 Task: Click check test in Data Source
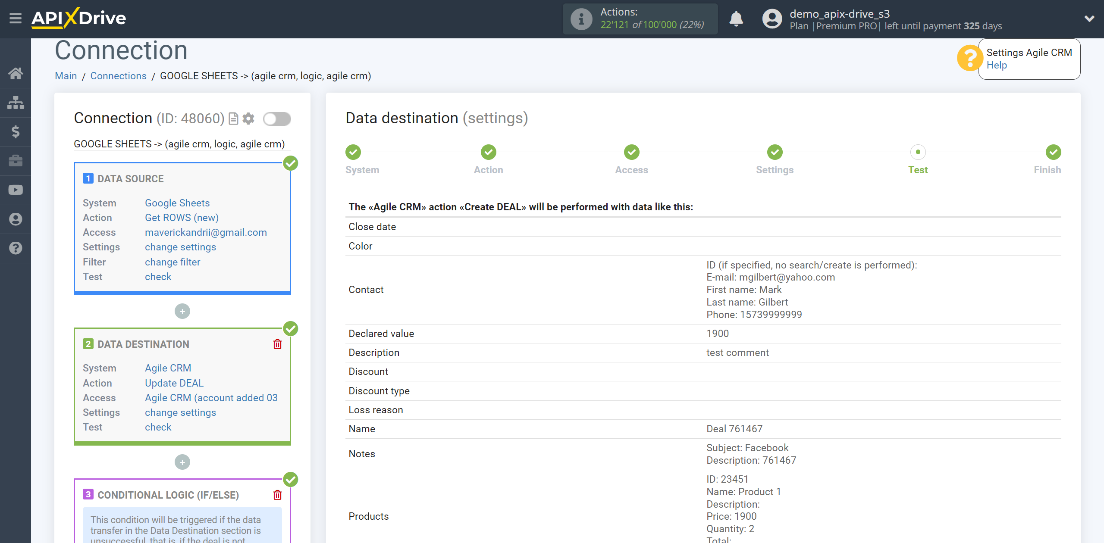(x=158, y=277)
